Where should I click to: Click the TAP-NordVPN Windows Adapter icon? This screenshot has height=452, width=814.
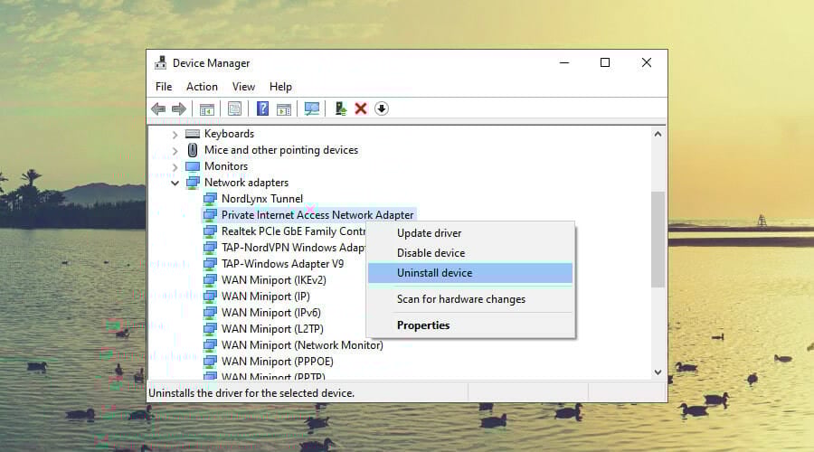[x=210, y=248]
